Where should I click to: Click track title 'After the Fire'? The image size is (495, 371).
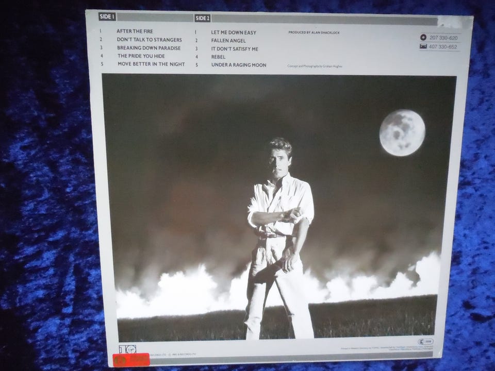(135, 31)
